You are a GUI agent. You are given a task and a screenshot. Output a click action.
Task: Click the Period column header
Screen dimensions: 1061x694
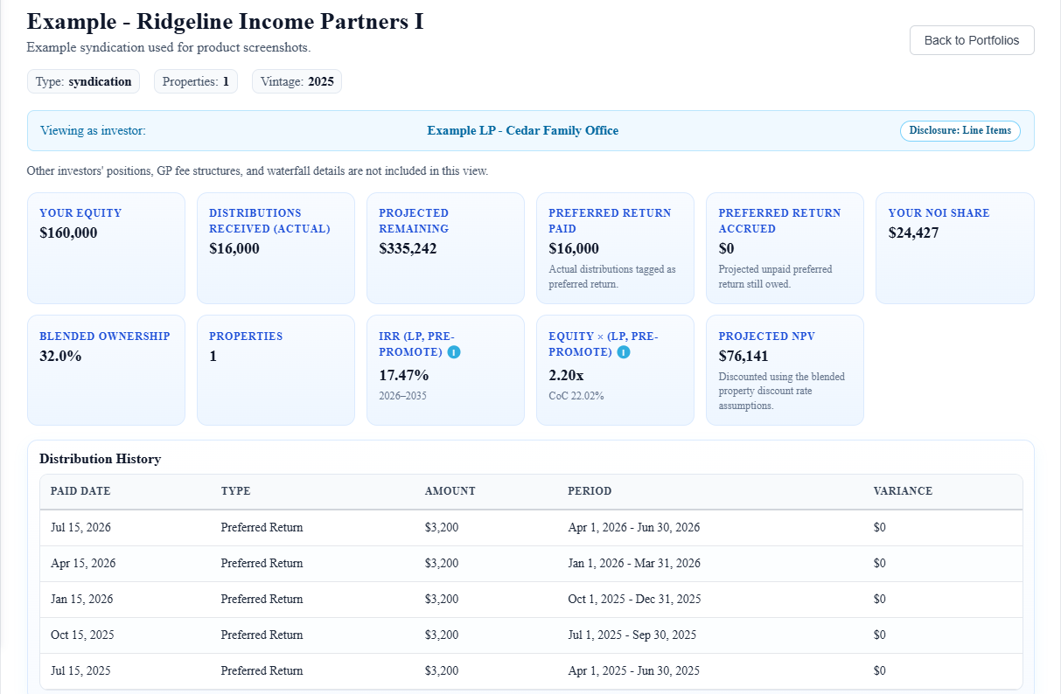[590, 491]
